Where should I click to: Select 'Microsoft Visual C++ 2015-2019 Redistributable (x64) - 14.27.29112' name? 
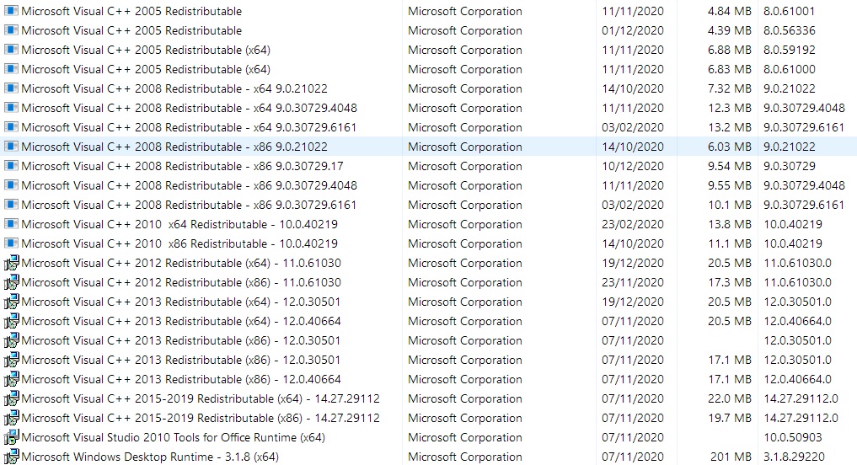[201, 399]
